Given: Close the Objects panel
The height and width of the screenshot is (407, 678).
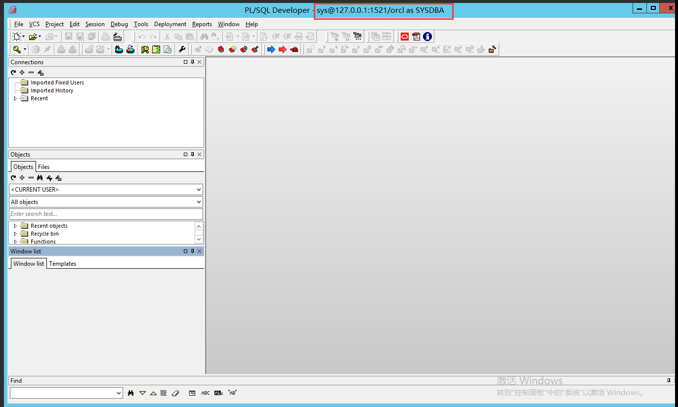Looking at the screenshot, I should click(x=200, y=155).
